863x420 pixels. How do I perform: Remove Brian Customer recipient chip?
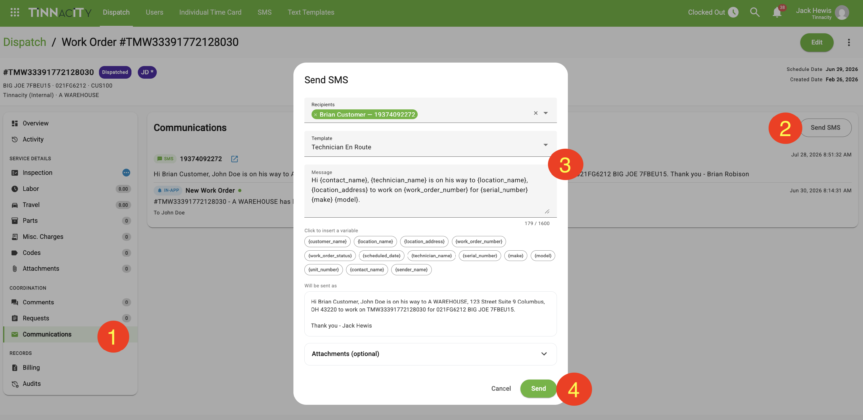(x=315, y=115)
